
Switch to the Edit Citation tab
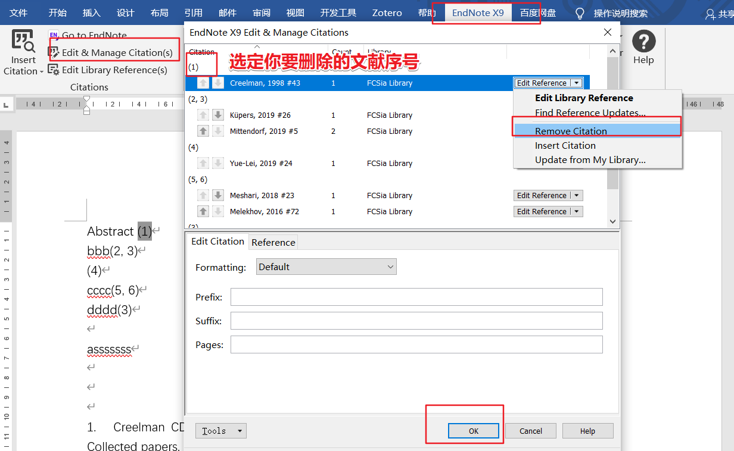217,241
